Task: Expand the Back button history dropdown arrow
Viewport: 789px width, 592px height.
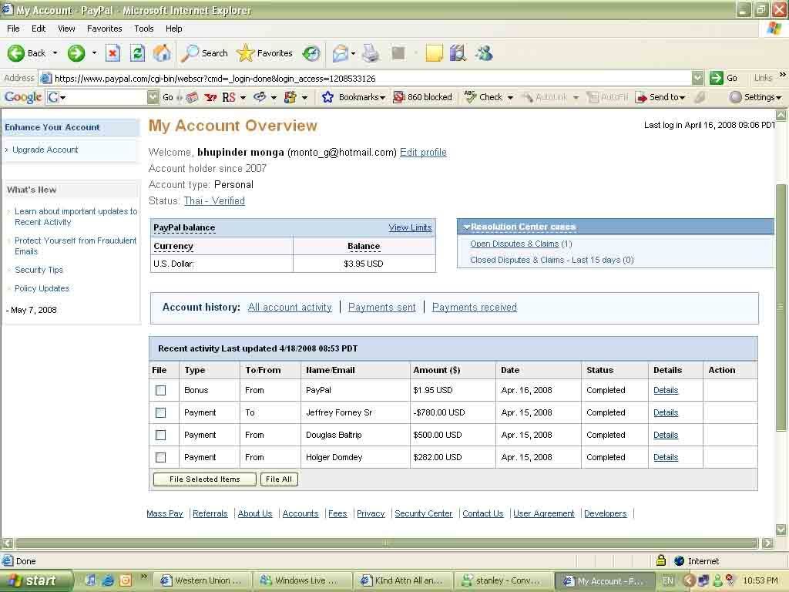Action: coord(55,53)
